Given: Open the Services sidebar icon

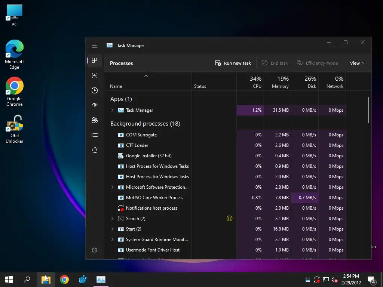Looking at the screenshot, I should pyautogui.click(x=95, y=150).
